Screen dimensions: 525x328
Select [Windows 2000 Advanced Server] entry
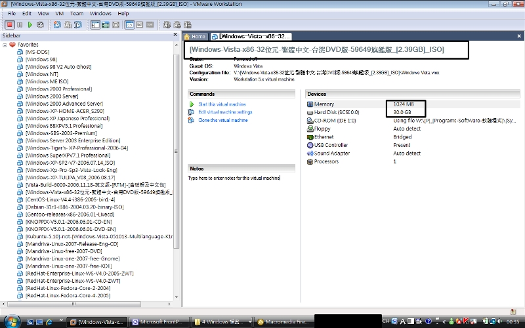[x=64, y=104]
